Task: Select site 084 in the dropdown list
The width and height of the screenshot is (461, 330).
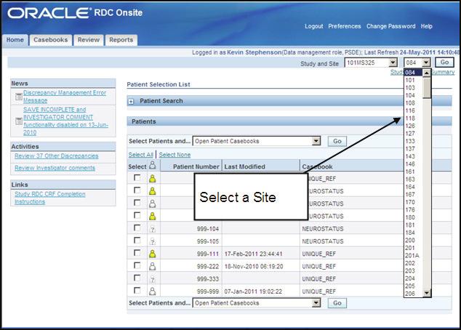Action: [x=413, y=72]
